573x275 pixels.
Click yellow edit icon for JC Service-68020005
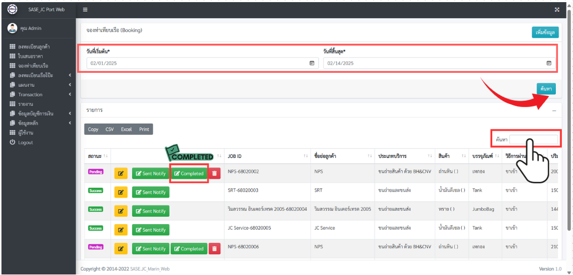click(121, 230)
